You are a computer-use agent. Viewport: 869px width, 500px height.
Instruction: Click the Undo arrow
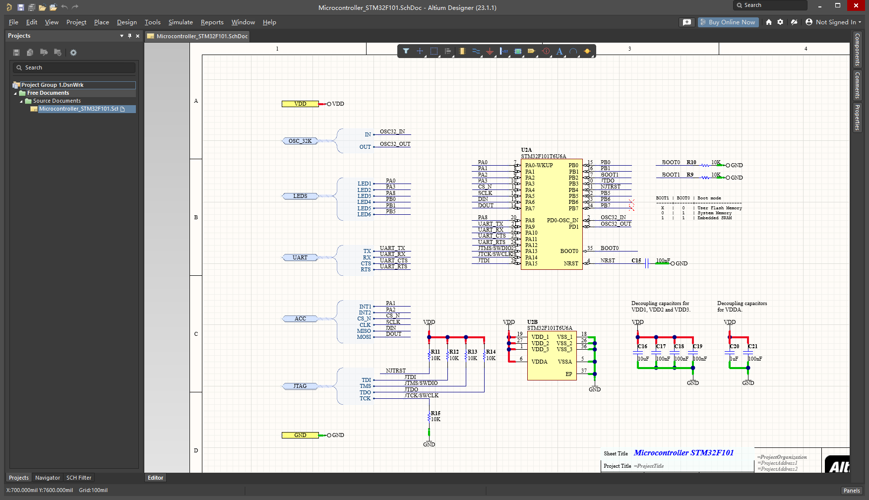pos(64,7)
